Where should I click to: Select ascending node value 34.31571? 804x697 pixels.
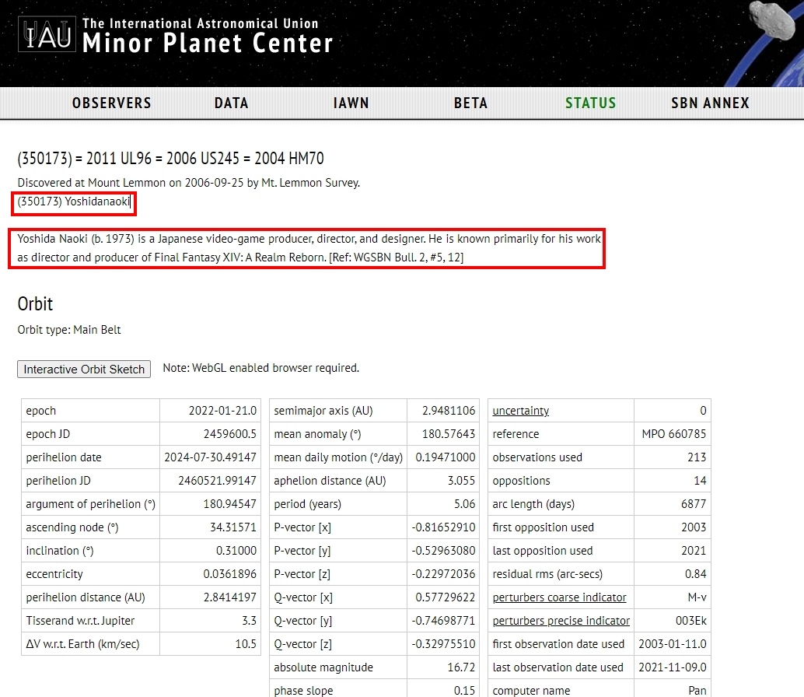pos(233,527)
